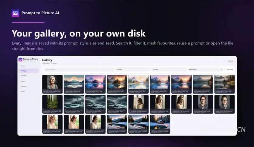Select the Gallery sidebar item
The height and width of the screenshot is (147, 254).
pyautogui.click(x=29, y=71)
